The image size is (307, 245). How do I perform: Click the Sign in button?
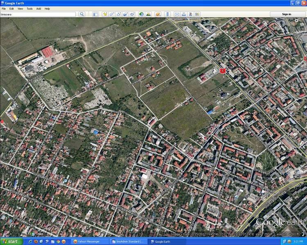tap(287, 14)
